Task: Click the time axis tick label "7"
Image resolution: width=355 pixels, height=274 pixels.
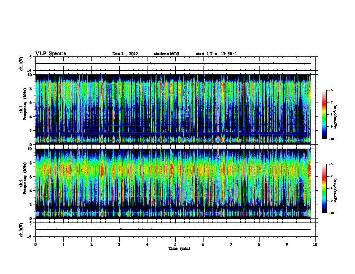Action: 231,244
